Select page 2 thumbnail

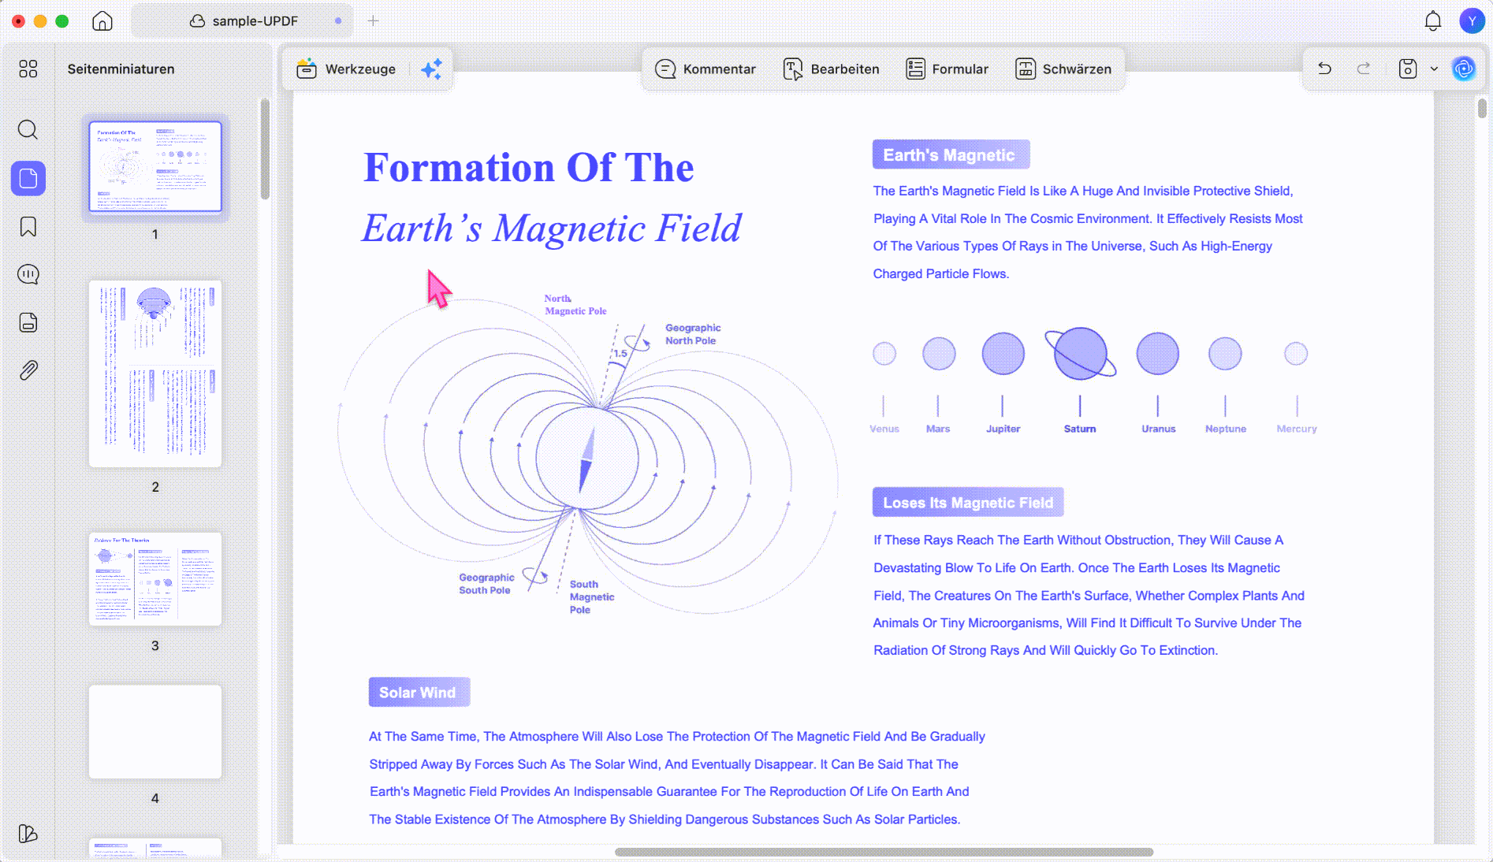coord(155,373)
